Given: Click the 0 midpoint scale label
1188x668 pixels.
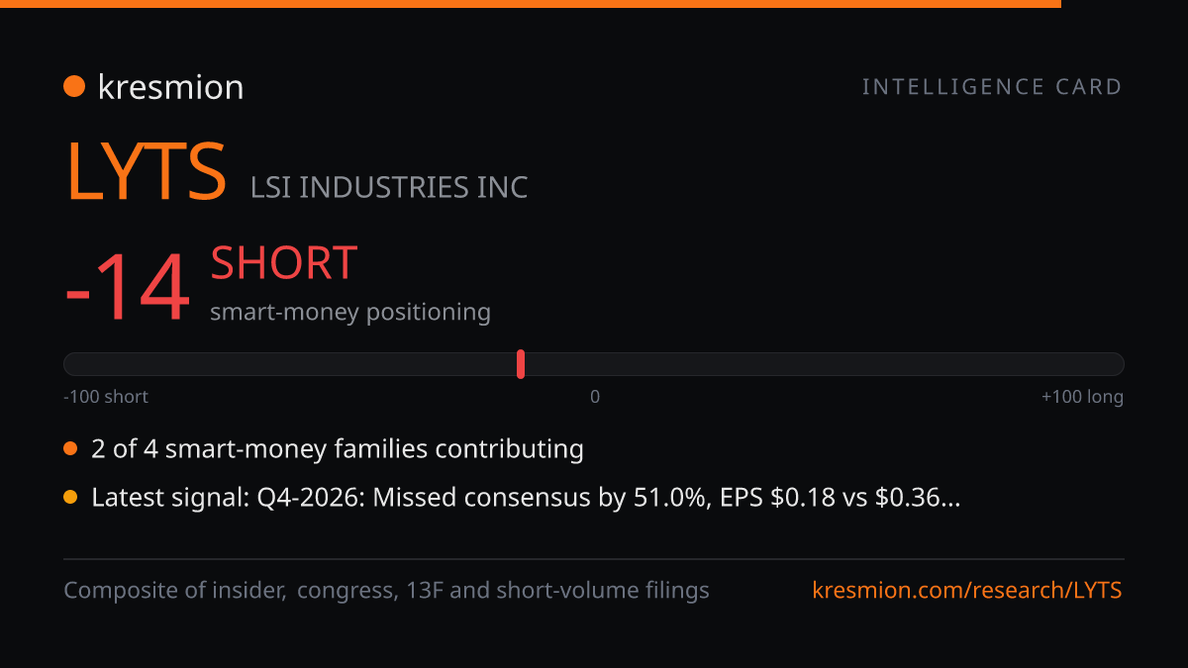Looking at the screenshot, I should pyautogui.click(x=595, y=397).
